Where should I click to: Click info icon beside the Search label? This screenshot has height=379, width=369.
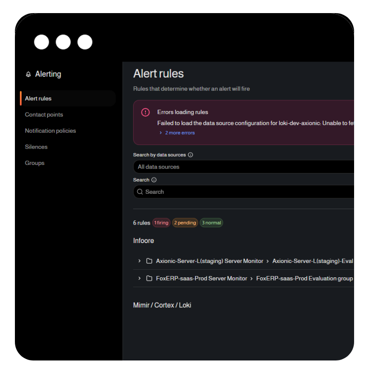pos(154,180)
